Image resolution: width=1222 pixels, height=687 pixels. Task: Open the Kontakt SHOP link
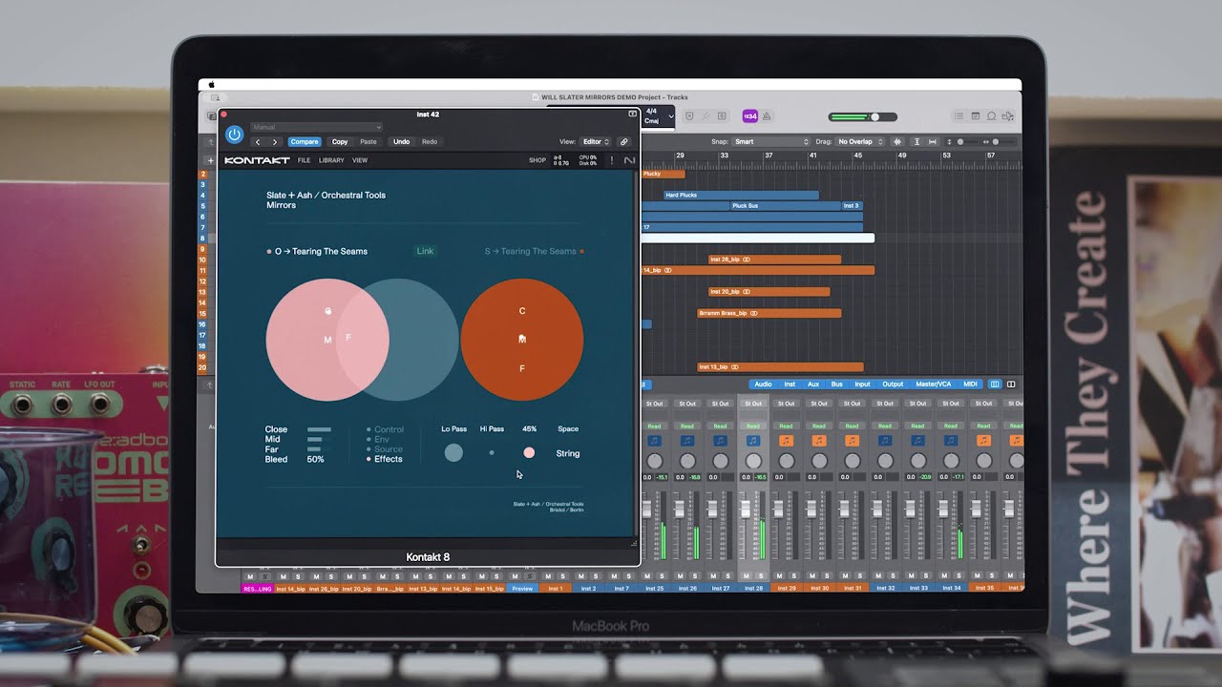click(x=537, y=160)
